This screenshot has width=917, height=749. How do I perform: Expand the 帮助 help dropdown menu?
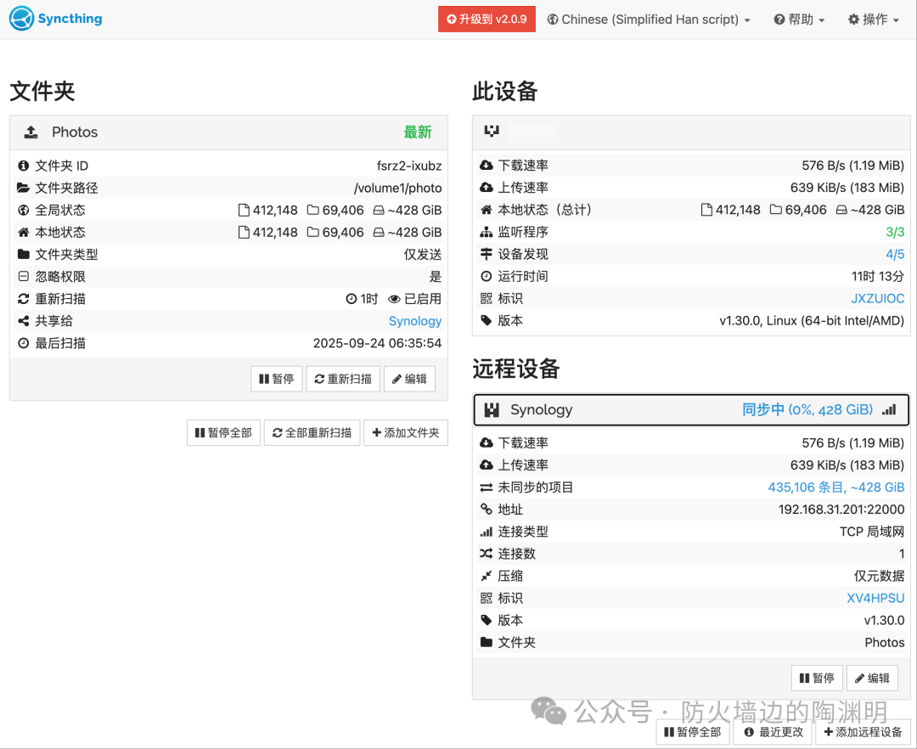[x=799, y=19]
